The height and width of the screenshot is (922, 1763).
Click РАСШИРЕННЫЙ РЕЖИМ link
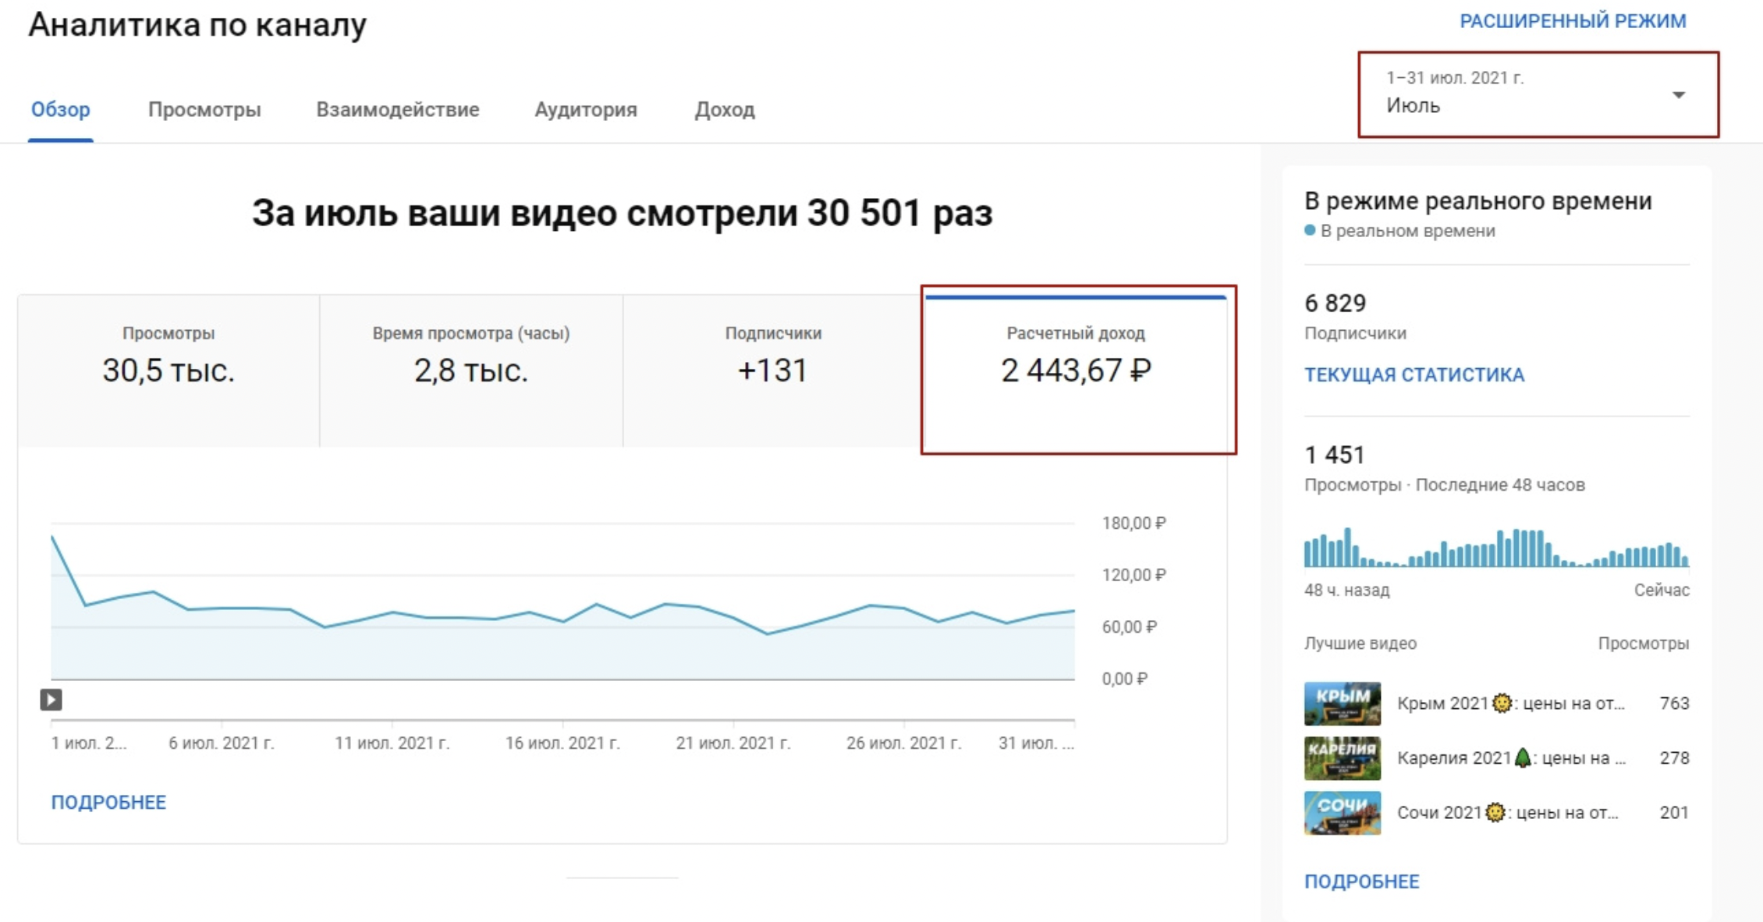1573,21
